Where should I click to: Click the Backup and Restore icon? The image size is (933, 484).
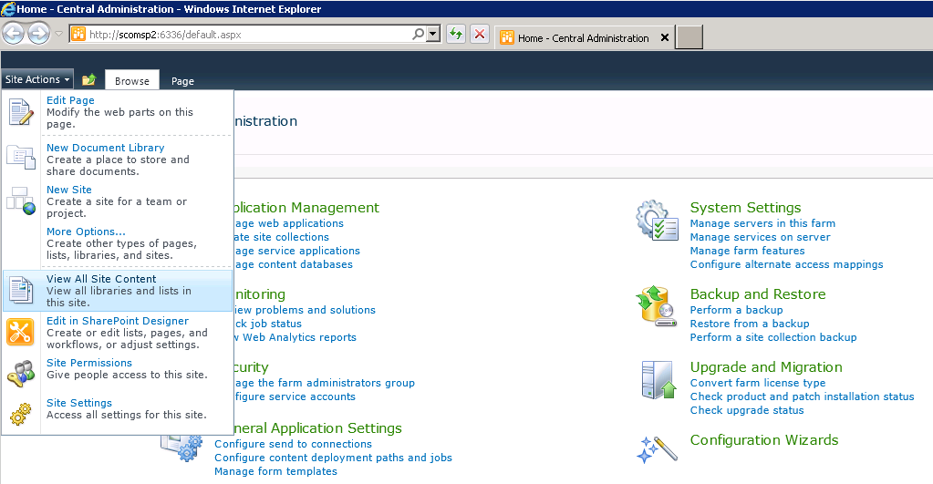pyautogui.click(x=657, y=305)
